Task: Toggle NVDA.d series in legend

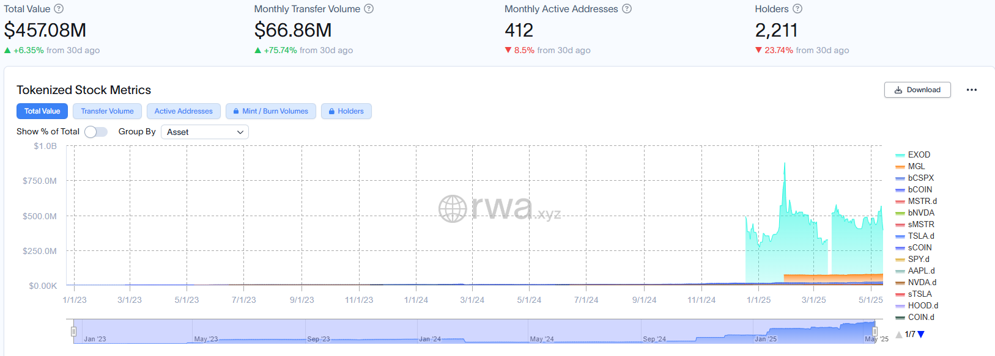Action: 915,282
